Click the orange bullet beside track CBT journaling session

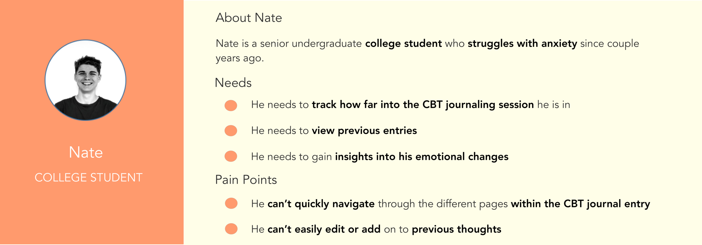pyautogui.click(x=231, y=105)
